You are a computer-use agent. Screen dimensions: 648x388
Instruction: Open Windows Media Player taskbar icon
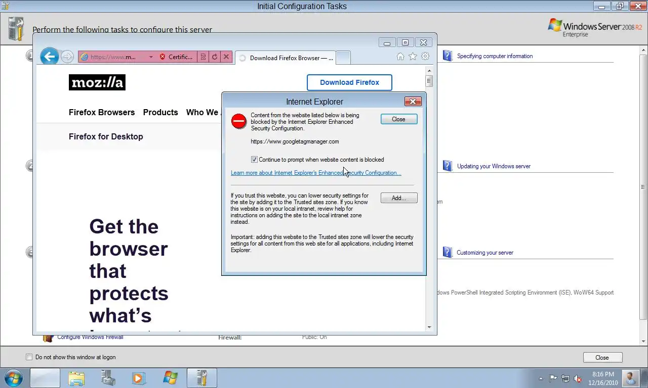(139, 378)
